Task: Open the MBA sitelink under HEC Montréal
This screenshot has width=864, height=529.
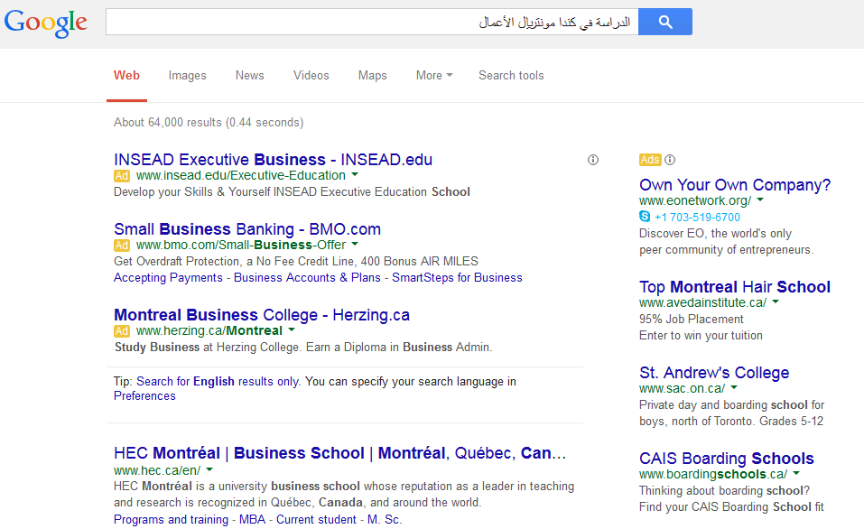Action: (x=252, y=519)
